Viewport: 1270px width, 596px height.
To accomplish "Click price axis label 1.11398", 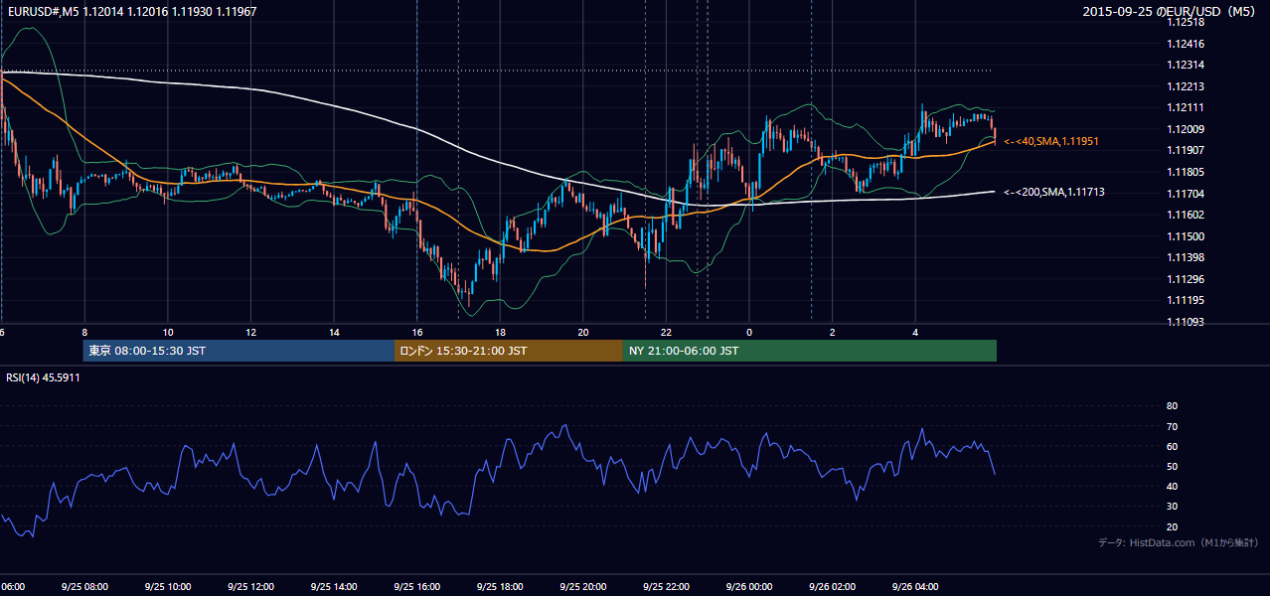I will [x=1187, y=257].
